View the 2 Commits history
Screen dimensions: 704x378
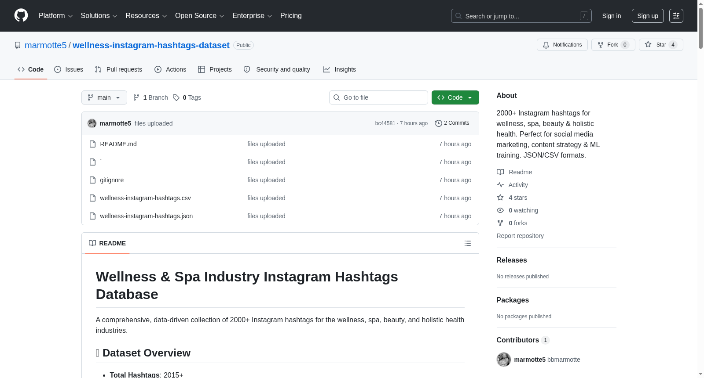click(x=452, y=123)
